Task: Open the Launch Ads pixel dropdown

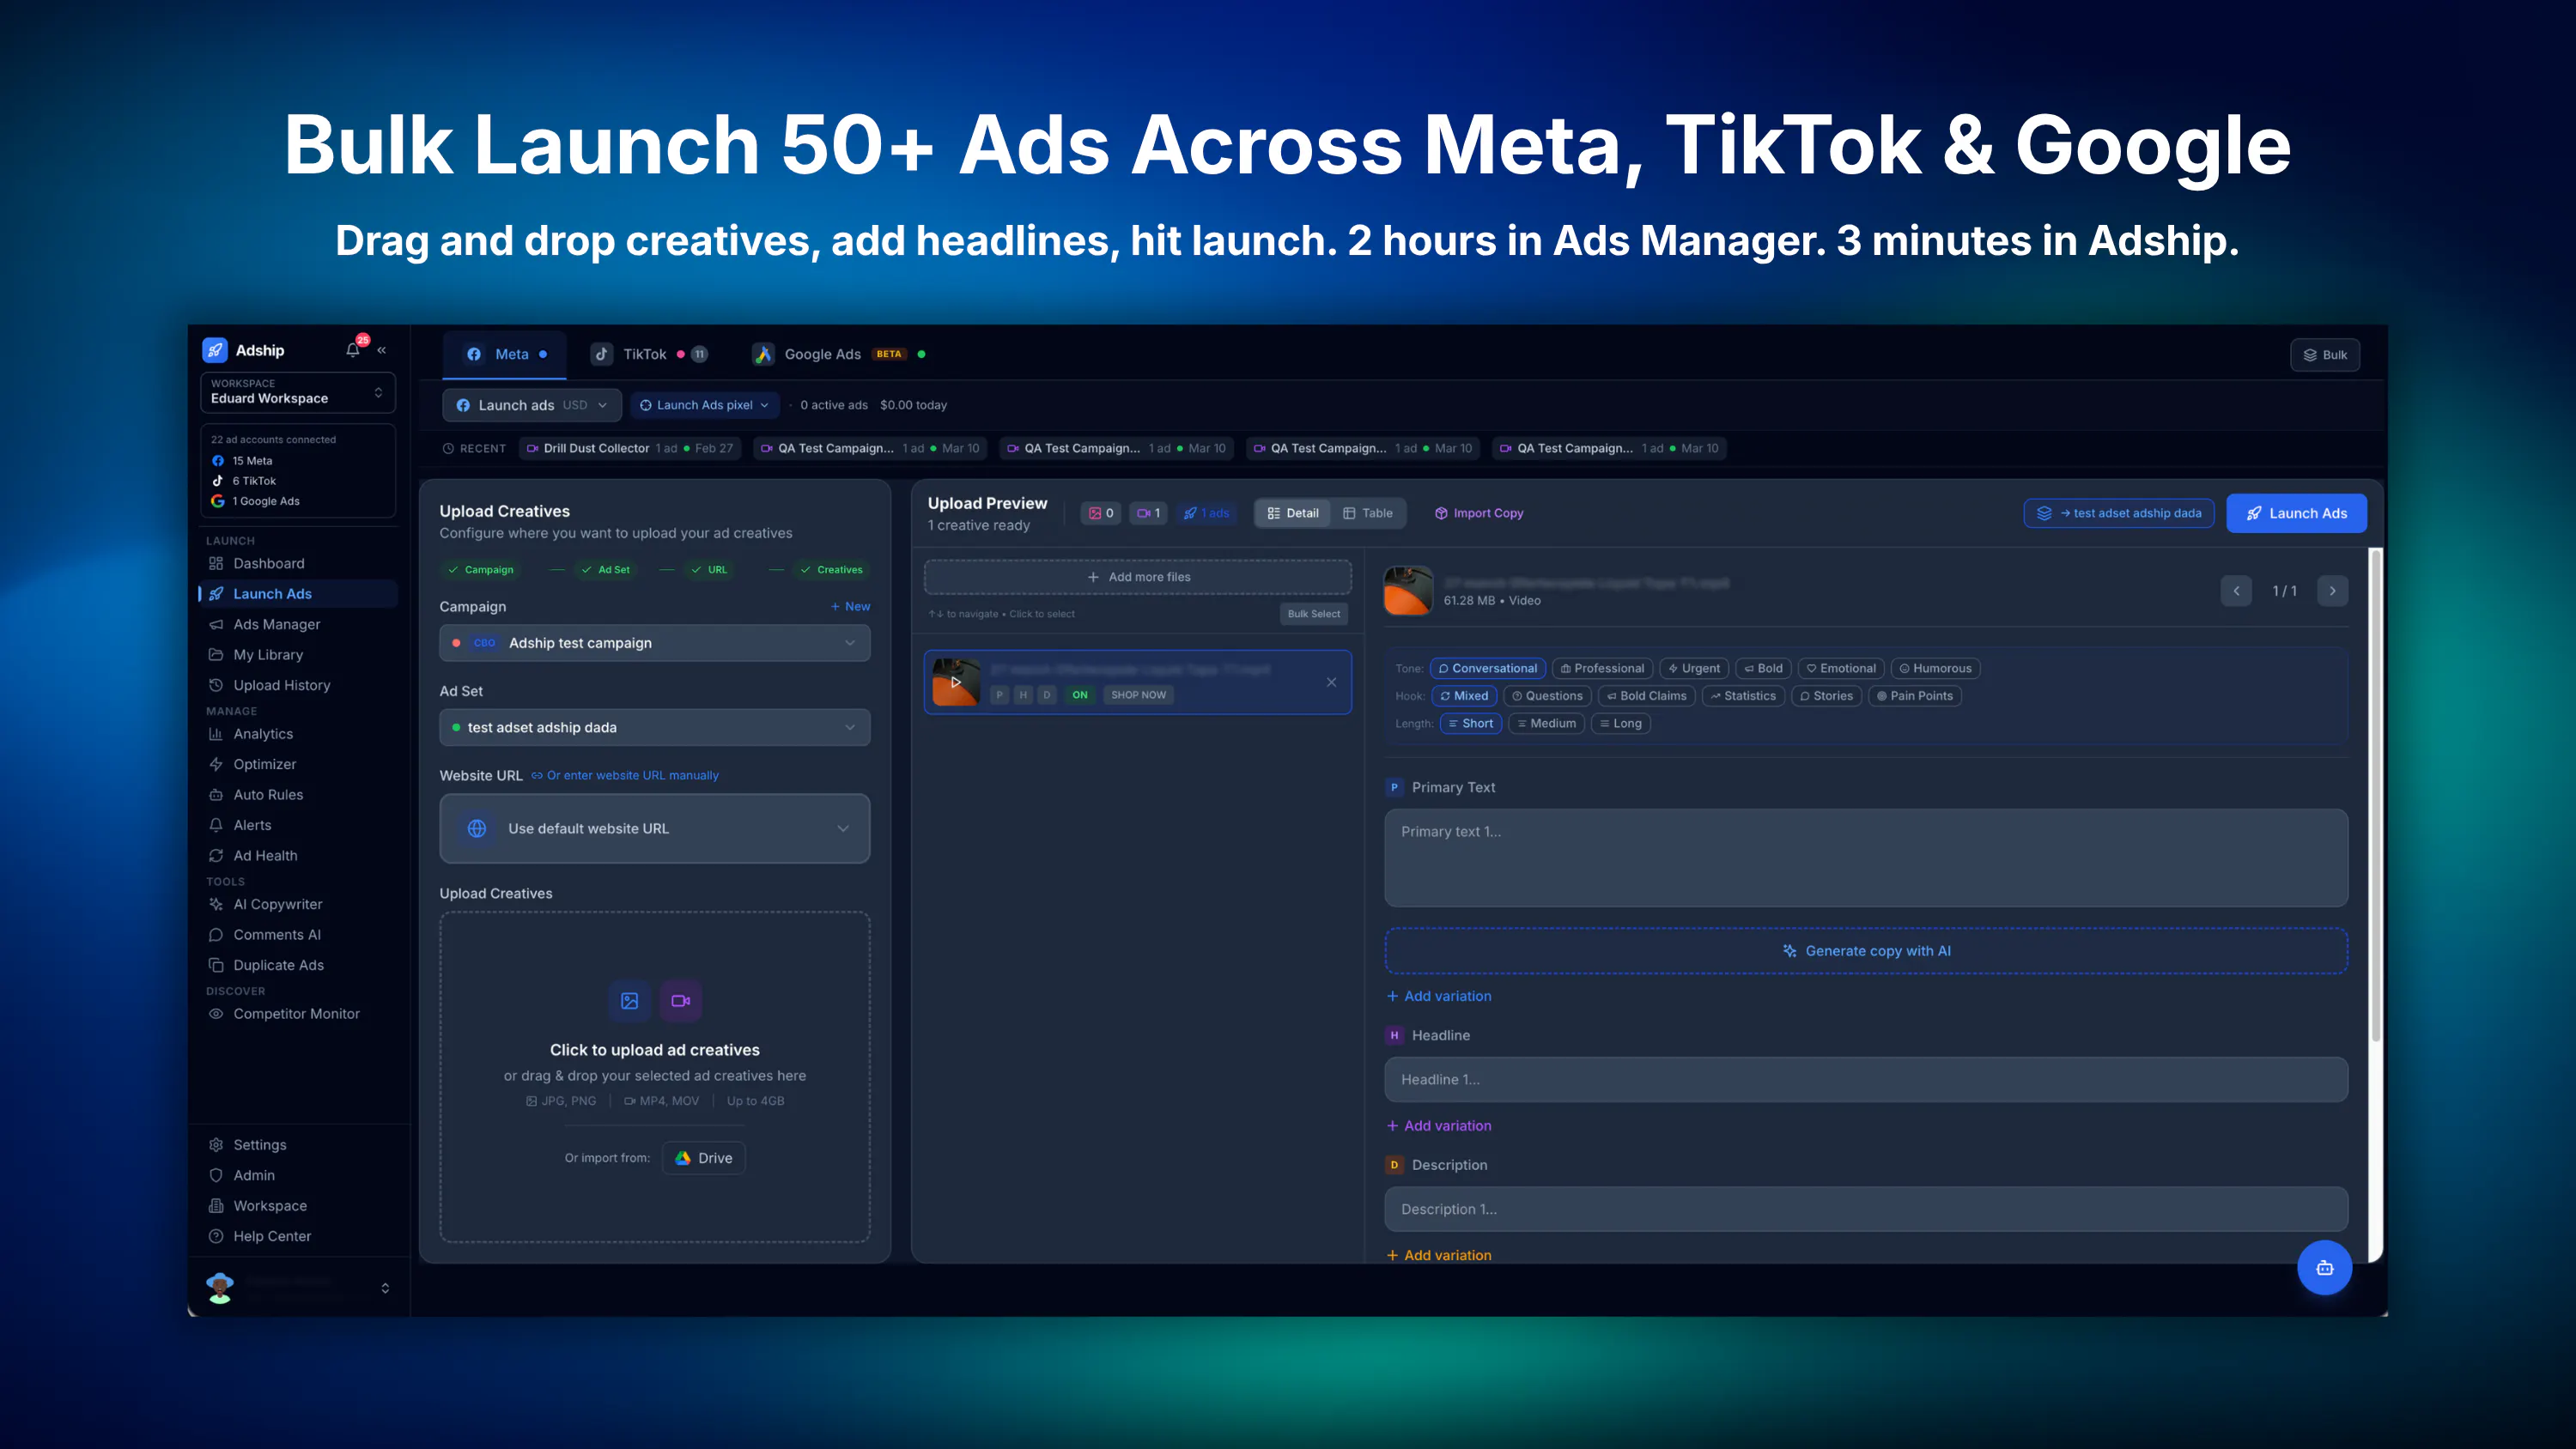Action: click(705, 405)
